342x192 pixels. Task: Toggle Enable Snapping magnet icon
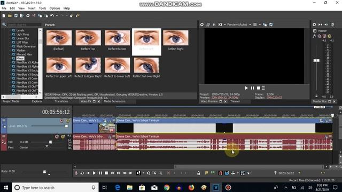point(221,173)
